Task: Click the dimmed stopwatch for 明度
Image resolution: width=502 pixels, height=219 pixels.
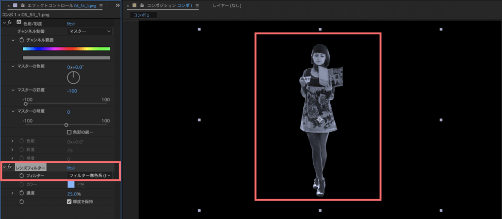Action: (x=22, y=158)
